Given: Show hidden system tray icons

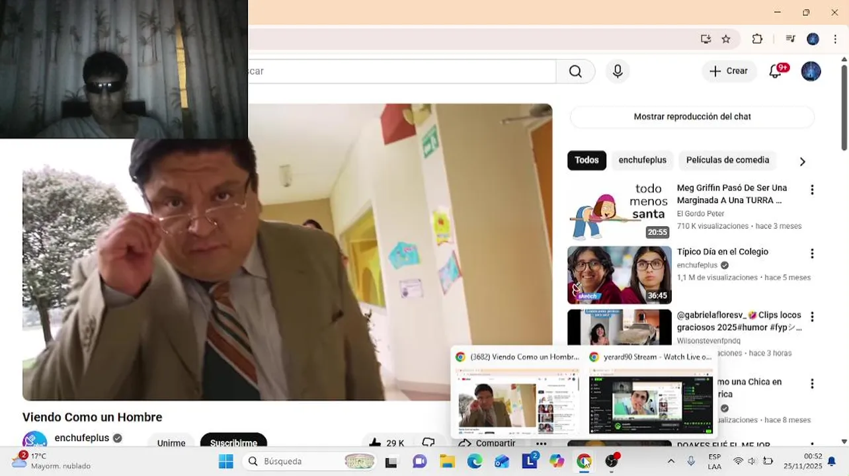Looking at the screenshot, I should point(670,461).
